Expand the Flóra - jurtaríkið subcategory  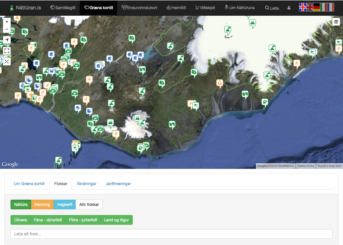[x=83, y=220]
